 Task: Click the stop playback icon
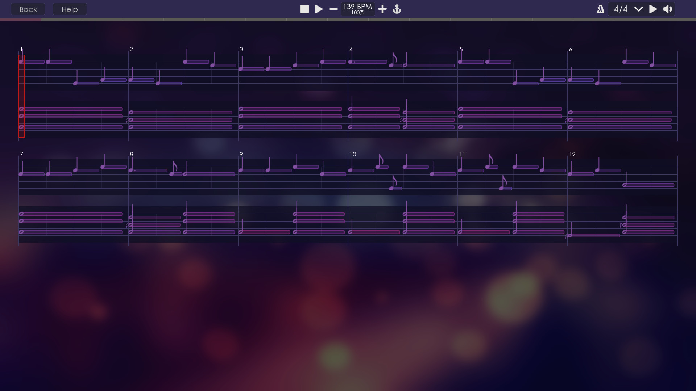point(304,9)
